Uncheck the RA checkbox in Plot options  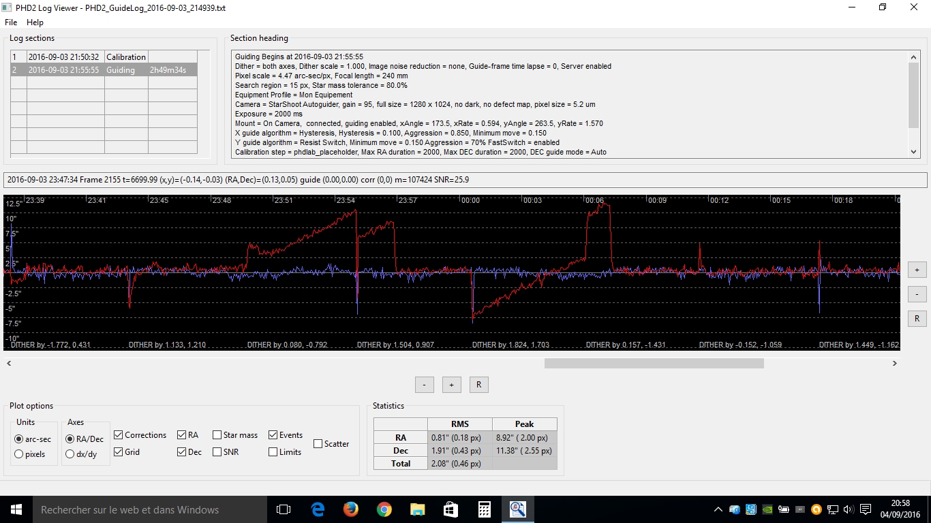182,435
